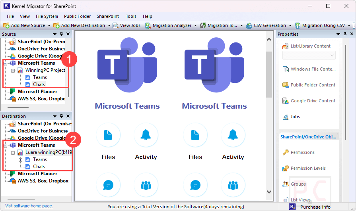Open the File menu
The height and width of the screenshot is (211, 356).
click(x=10, y=16)
